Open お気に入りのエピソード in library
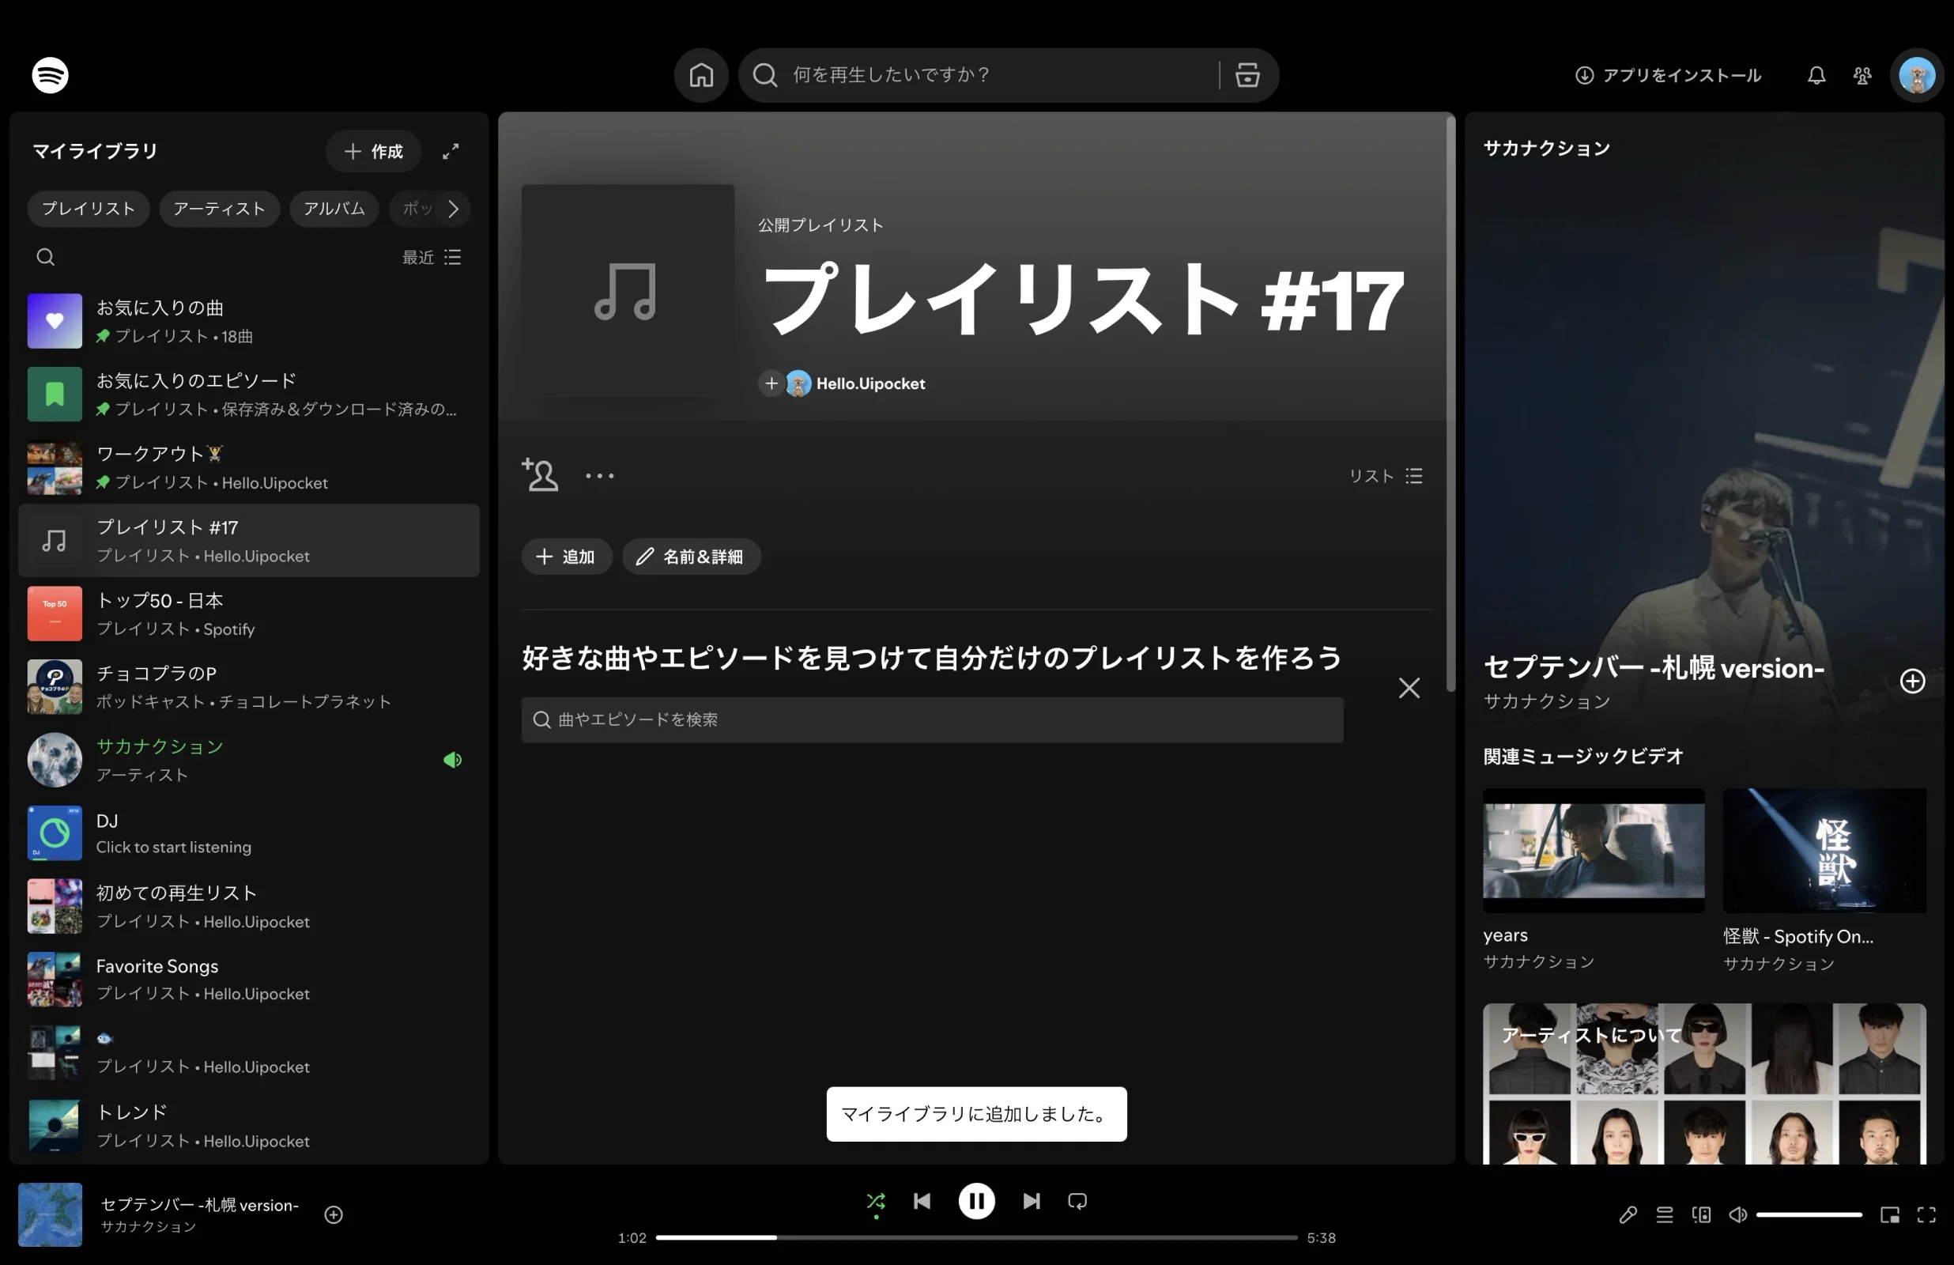 point(249,395)
